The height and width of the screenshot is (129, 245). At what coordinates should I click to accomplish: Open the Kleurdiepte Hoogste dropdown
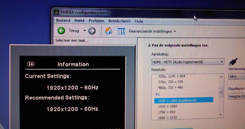236,96
